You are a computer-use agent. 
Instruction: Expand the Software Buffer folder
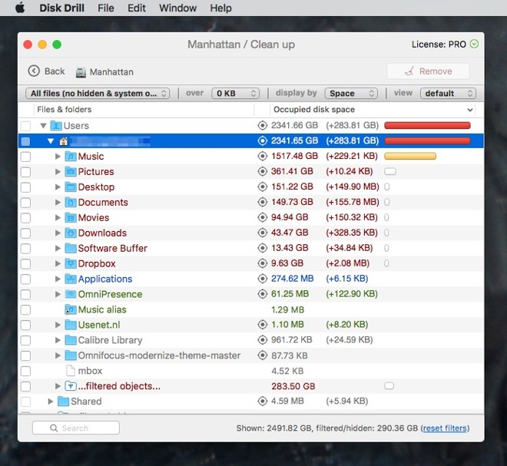click(58, 248)
